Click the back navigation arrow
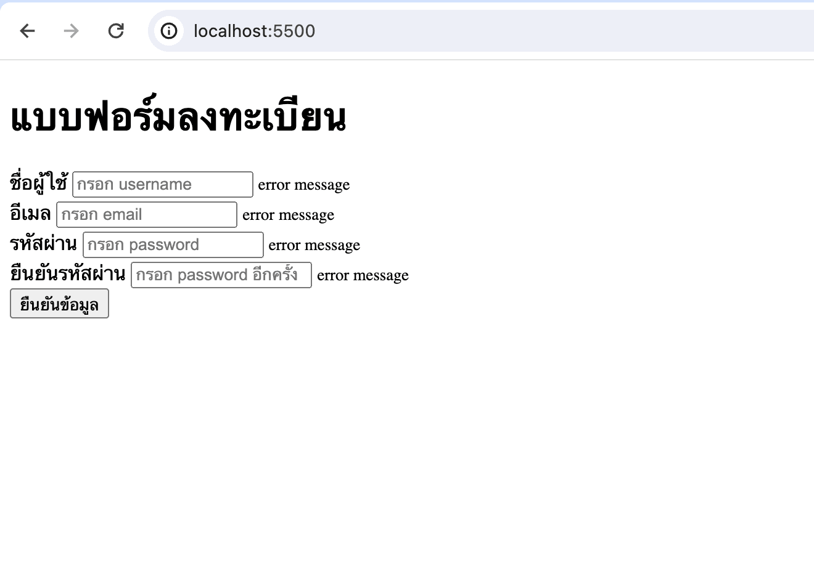This screenshot has height=579, width=814. [x=27, y=31]
